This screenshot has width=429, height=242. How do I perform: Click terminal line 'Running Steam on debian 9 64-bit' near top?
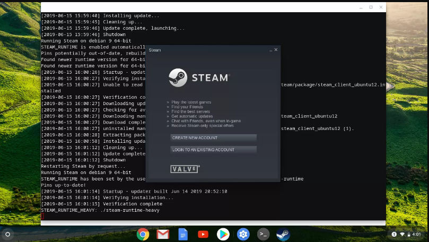click(x=86, y=41)
